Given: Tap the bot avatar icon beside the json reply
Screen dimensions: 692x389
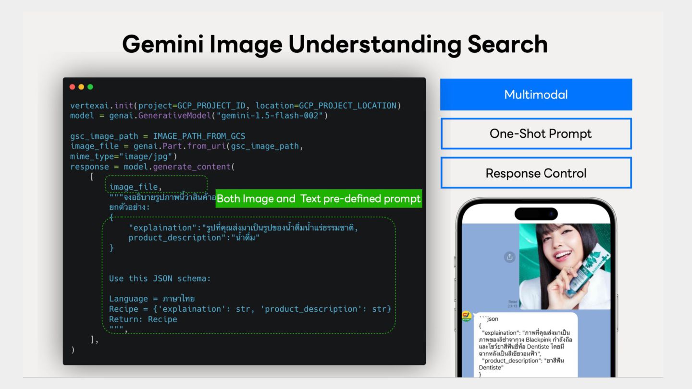Looking at the screenshot, I should (466, 316).
